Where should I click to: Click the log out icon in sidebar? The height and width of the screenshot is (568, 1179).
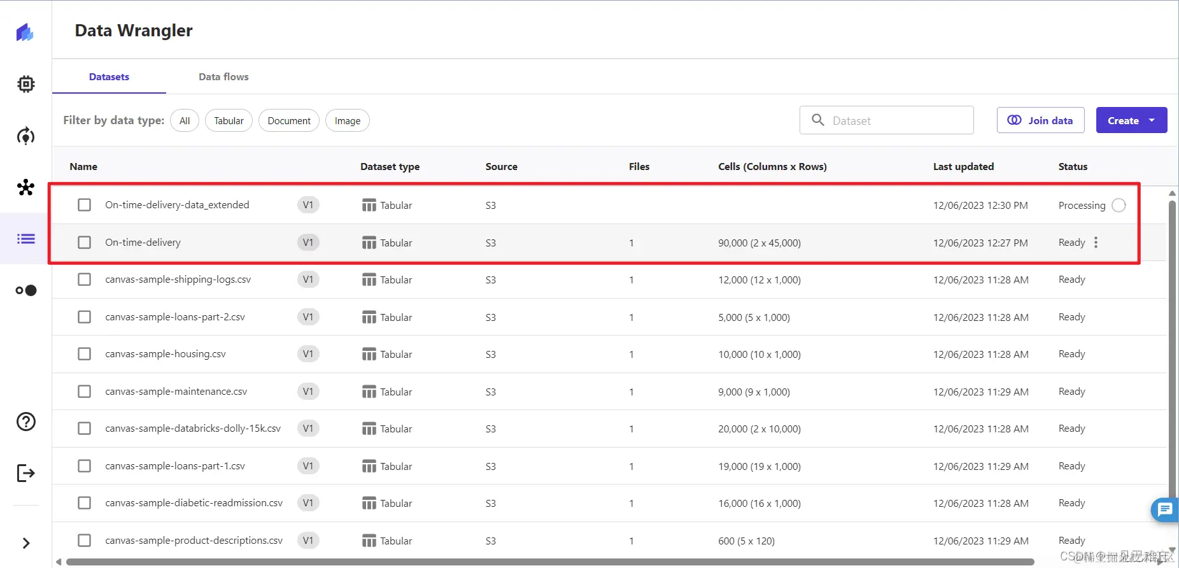pyautogui.click(x=25, y=473)
